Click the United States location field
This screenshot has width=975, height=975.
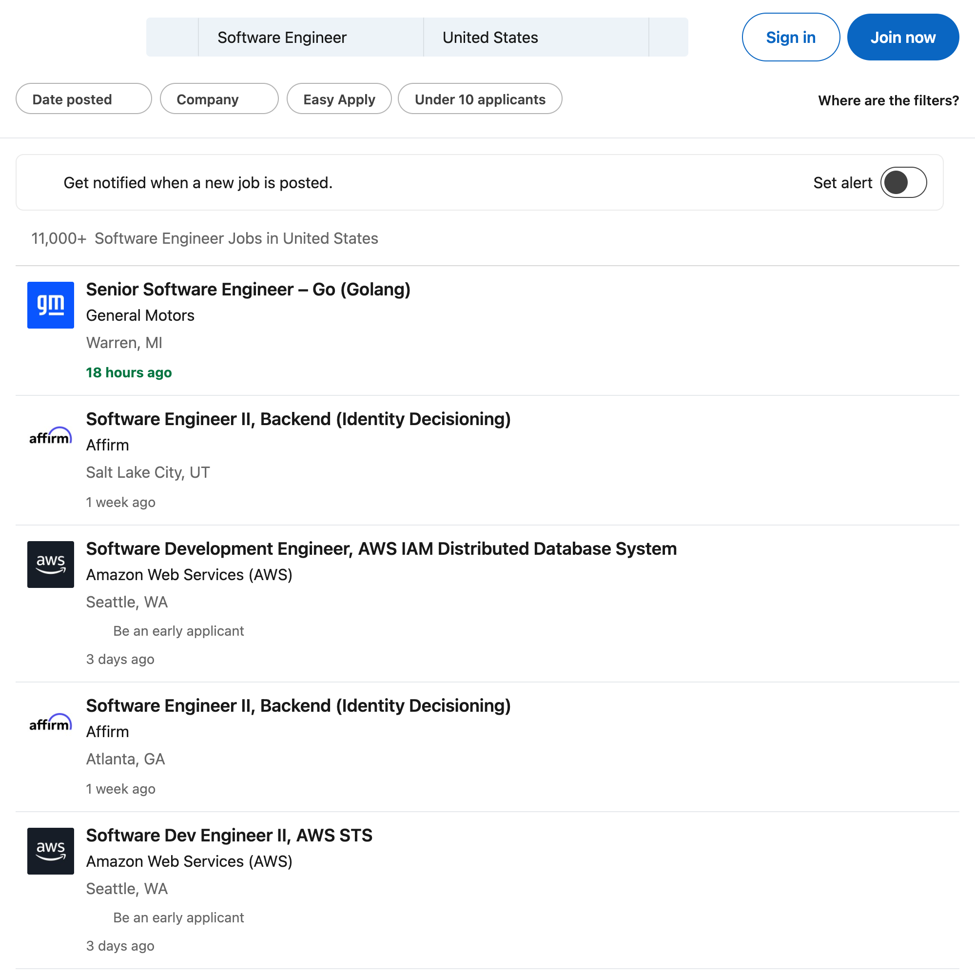point(536,38)
